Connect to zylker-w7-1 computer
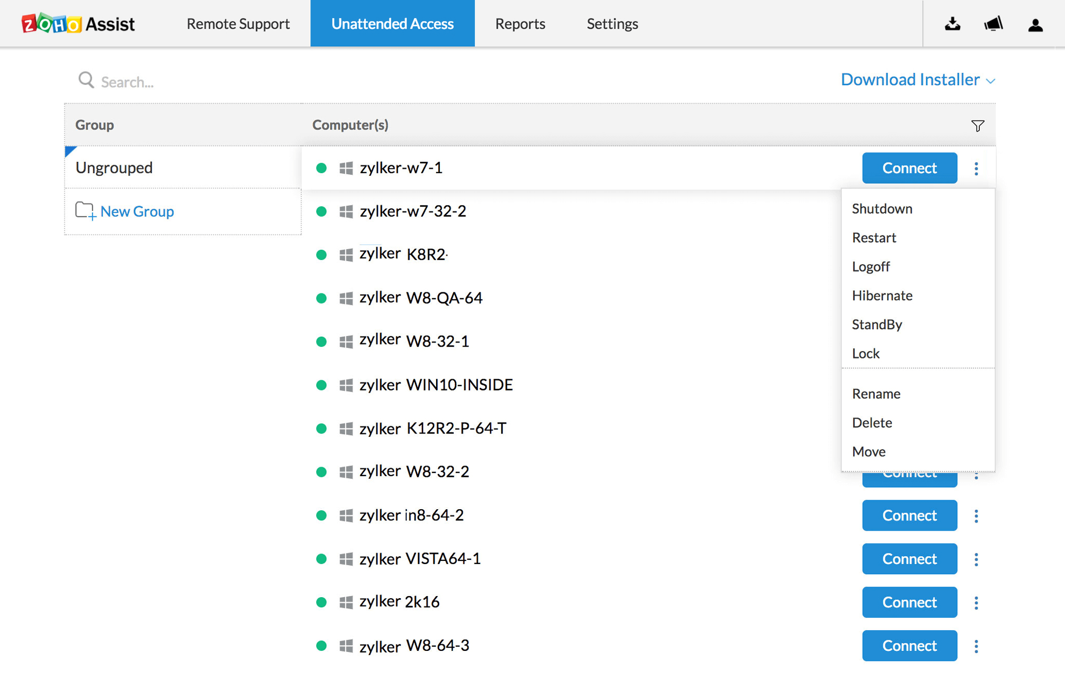 pyautogui.click(x=909, y=168)
